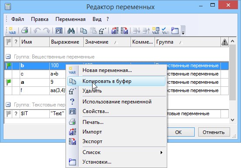This screenshot has width=241, height=168.
Task: Open the Вид menu
Action: (x=97, y=19)
